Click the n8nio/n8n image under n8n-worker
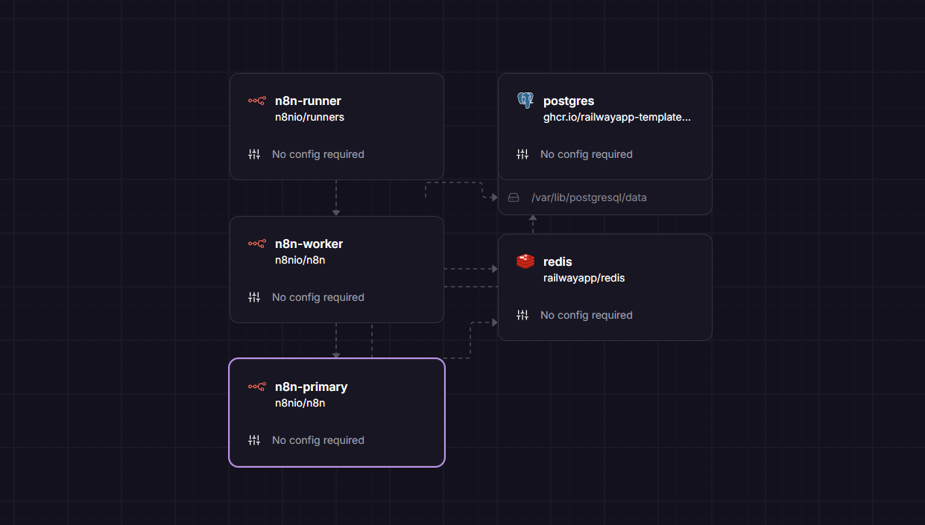 point(300,260)
